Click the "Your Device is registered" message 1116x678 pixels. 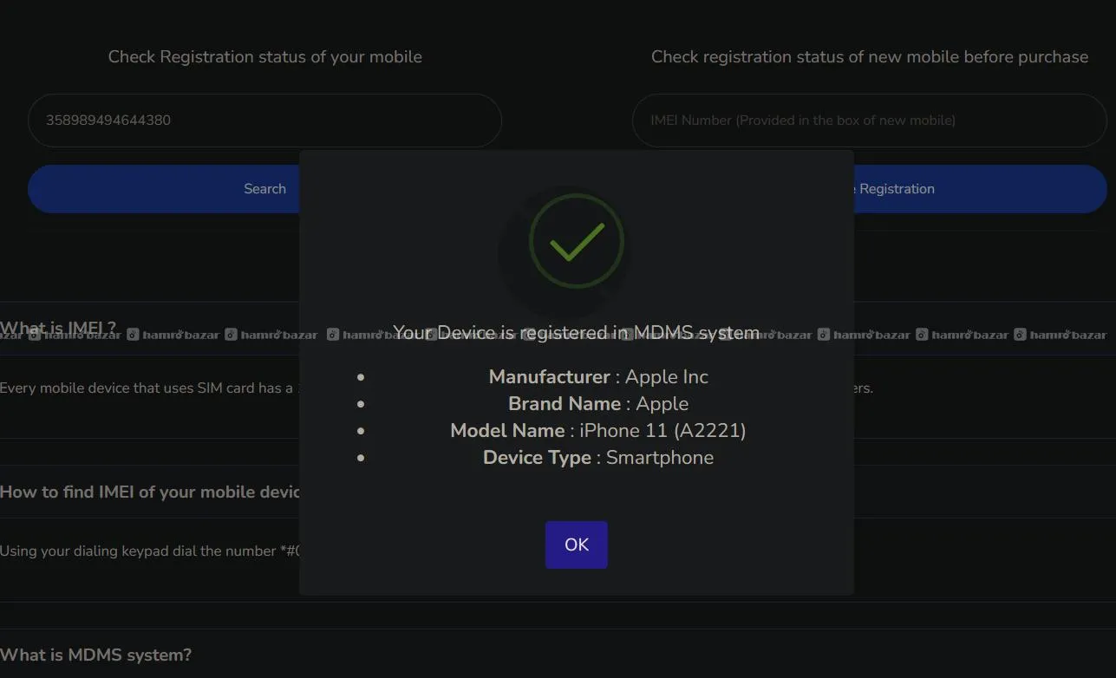pyautogui.click(x=576, y=333)
